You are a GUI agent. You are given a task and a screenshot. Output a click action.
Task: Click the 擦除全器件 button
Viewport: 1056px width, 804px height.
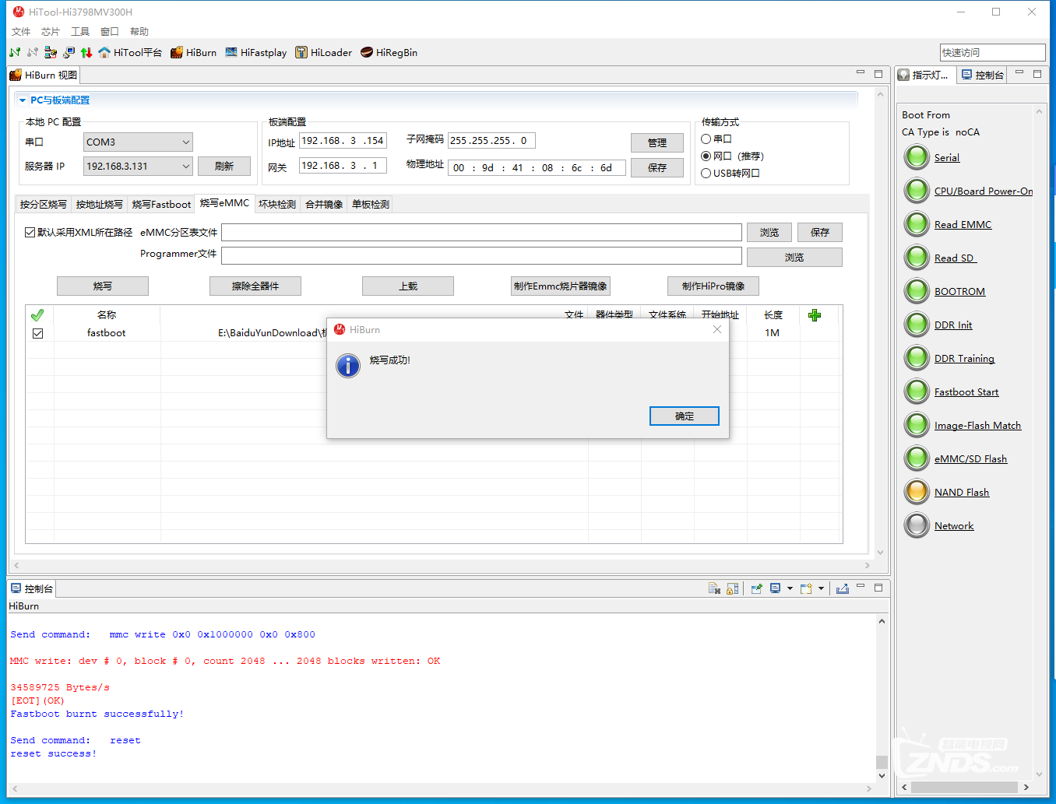click(255, 286)
